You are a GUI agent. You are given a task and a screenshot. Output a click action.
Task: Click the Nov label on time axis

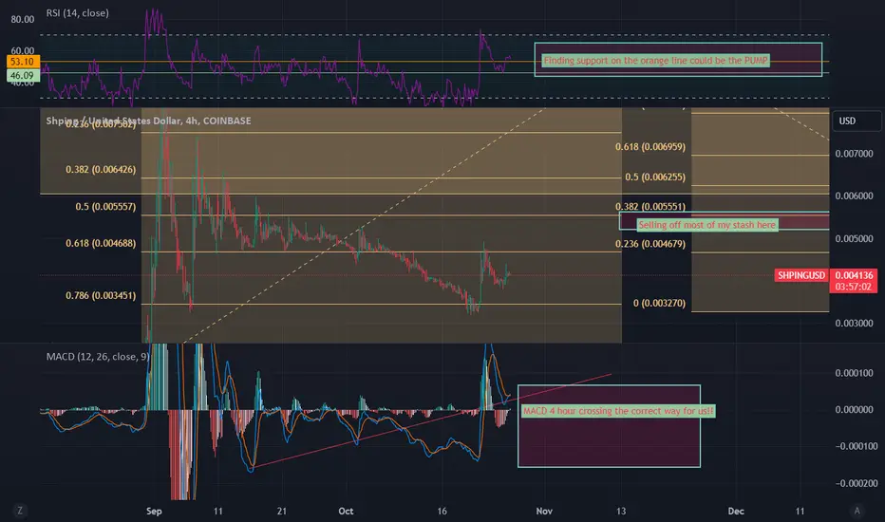(544, 511)
